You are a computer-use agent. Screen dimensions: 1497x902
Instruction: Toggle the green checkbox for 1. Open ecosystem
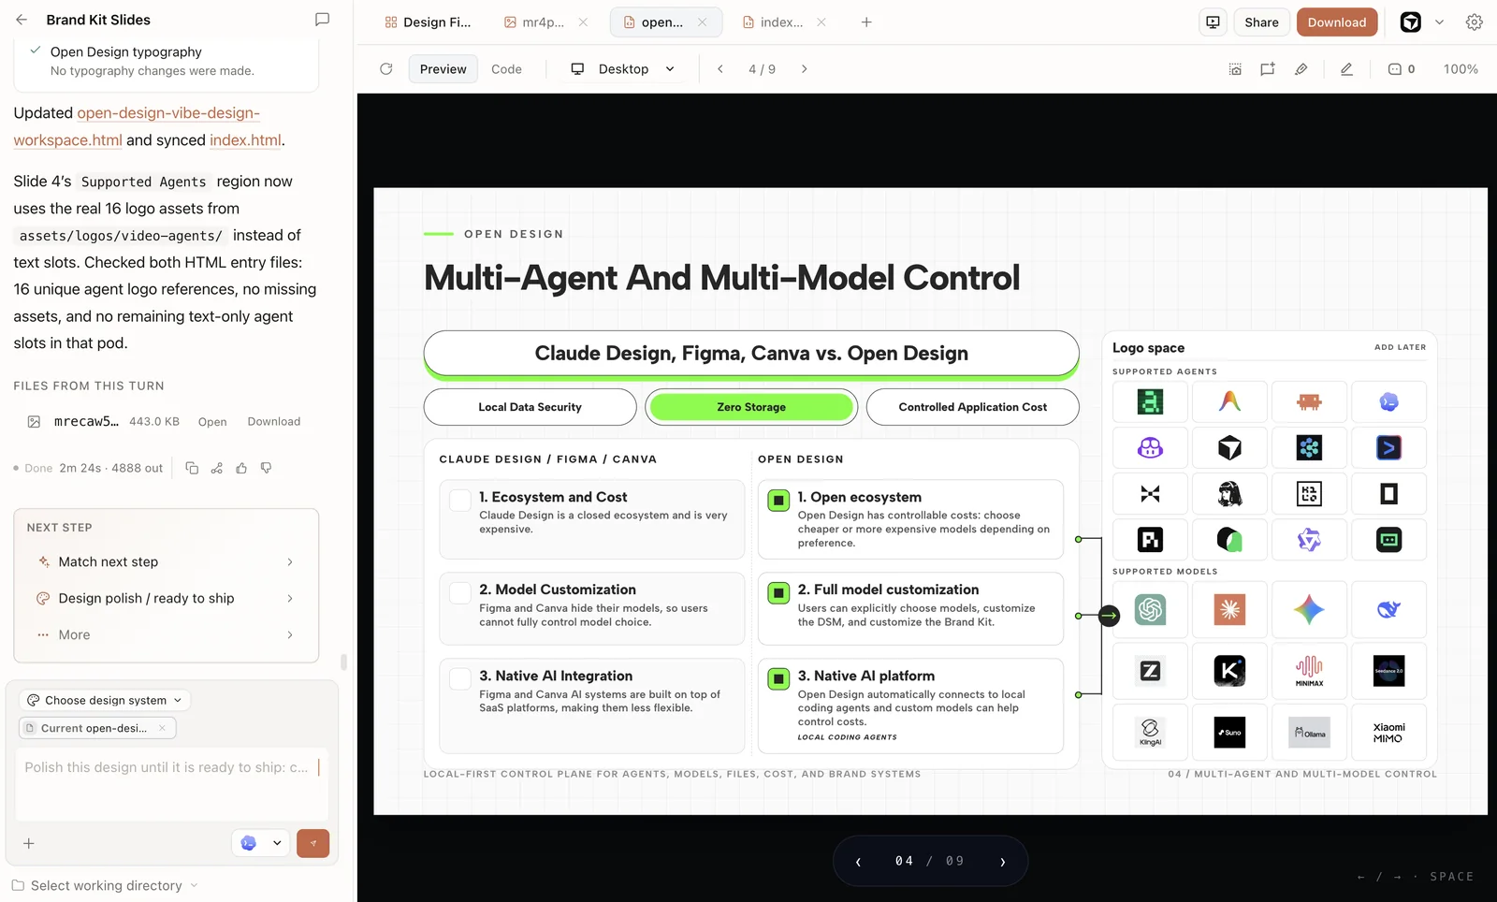[x=778, y=500]
